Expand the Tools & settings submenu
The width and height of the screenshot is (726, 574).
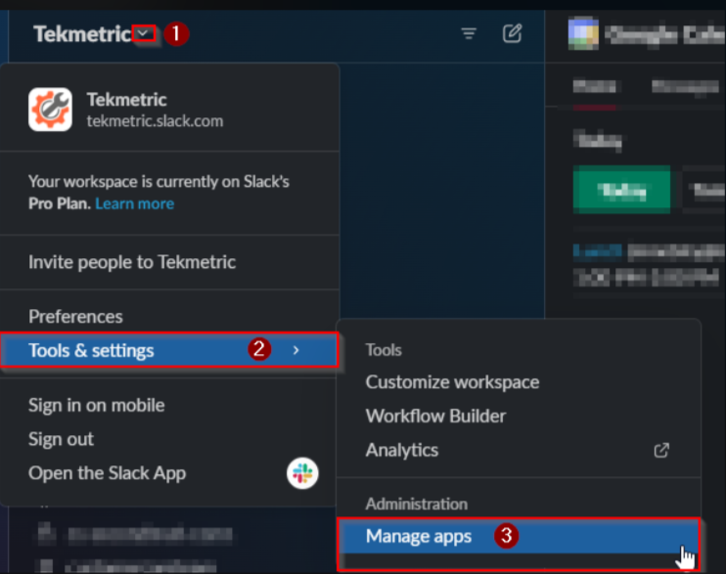pos(169,350)
